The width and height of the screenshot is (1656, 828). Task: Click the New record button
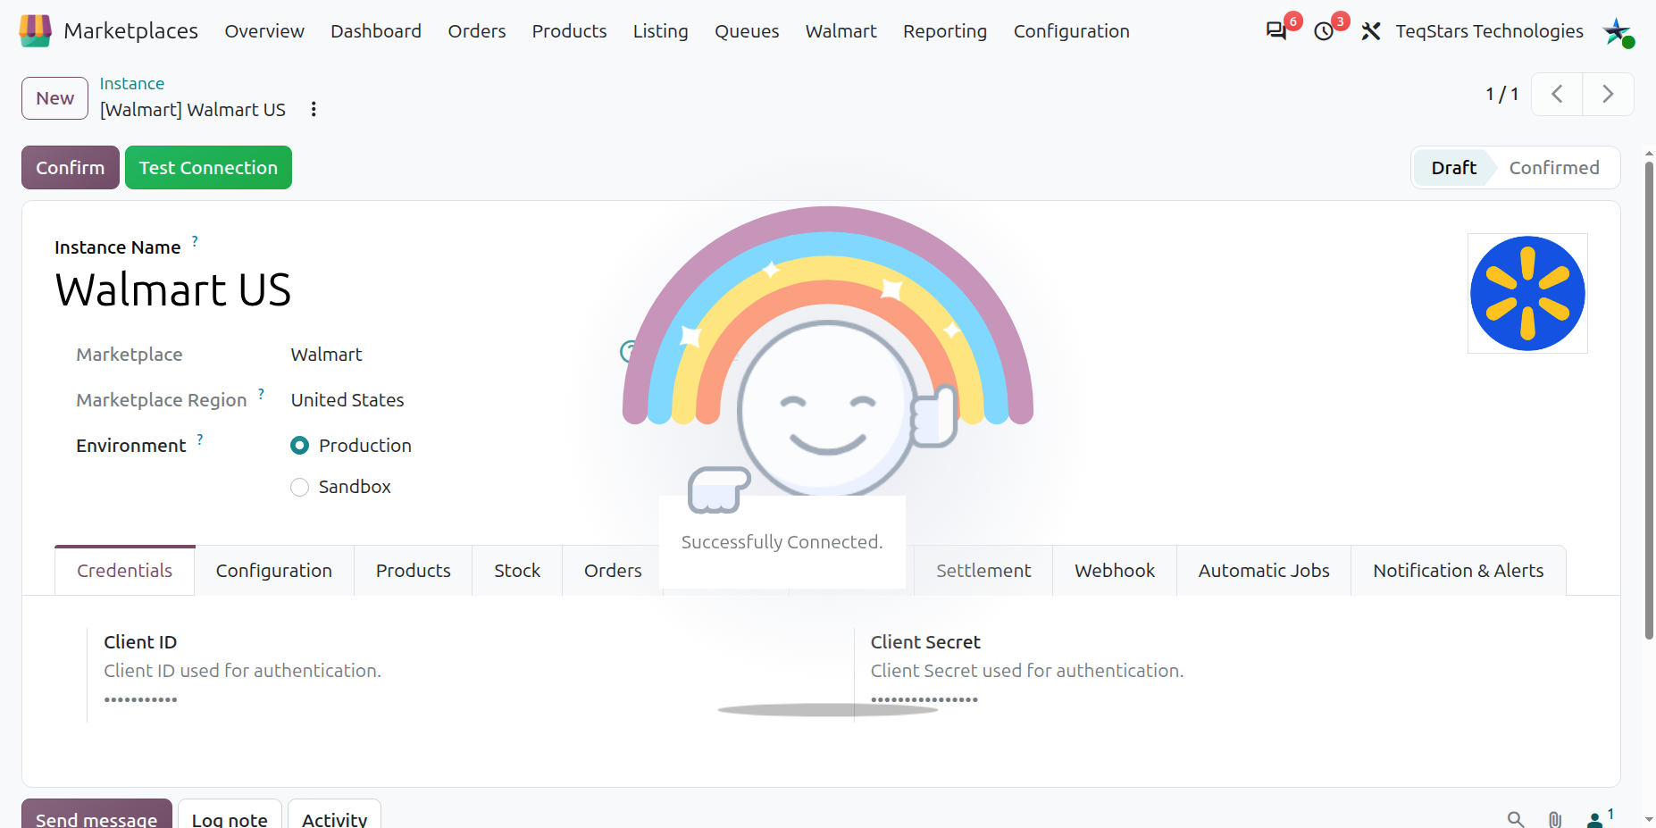(55, 98)
